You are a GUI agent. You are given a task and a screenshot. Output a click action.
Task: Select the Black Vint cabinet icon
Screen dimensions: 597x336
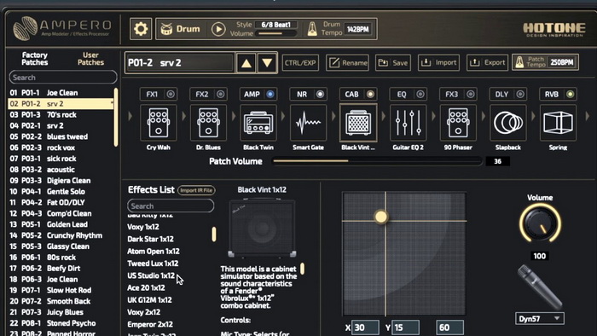click(358, 123)
